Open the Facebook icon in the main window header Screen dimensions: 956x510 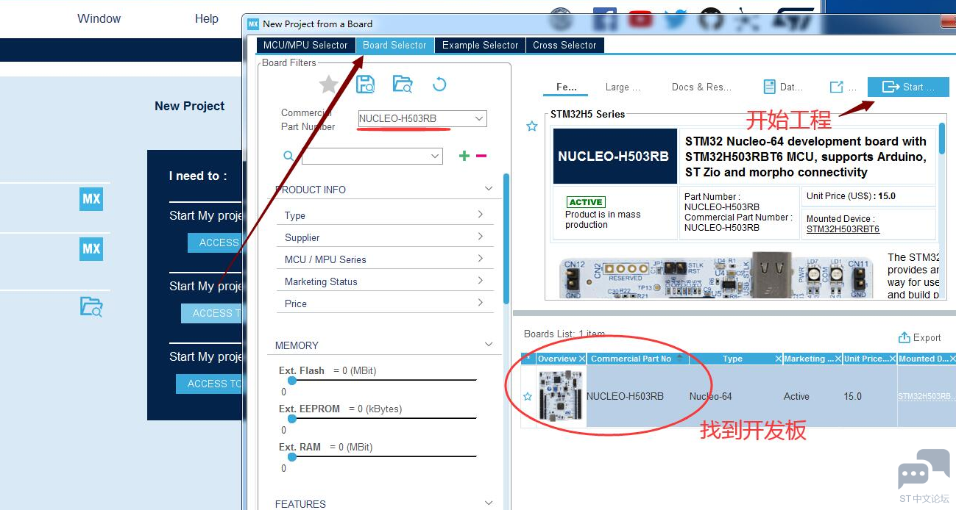click(x=604, y=19)
